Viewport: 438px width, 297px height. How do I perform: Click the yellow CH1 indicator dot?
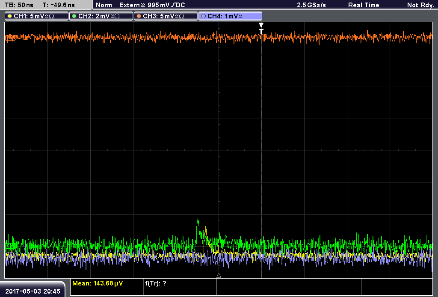(10, 16)
